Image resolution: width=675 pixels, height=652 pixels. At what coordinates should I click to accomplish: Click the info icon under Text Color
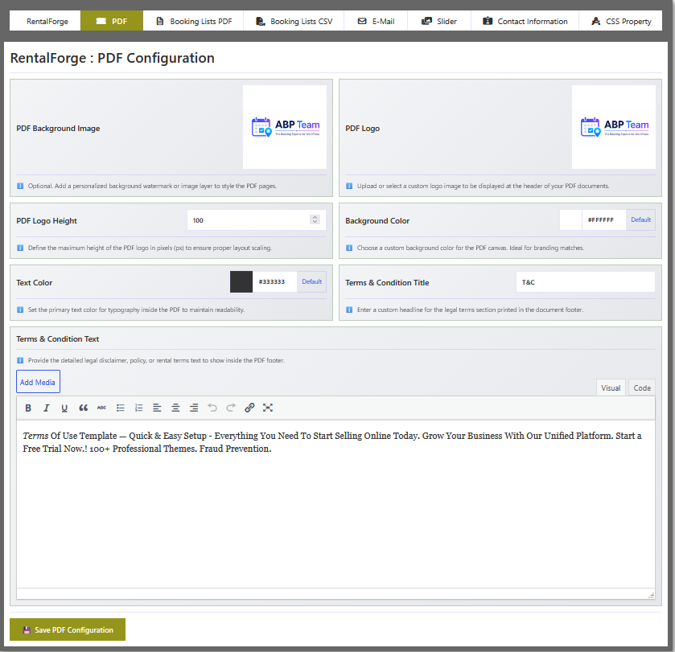tap(20, 310)
